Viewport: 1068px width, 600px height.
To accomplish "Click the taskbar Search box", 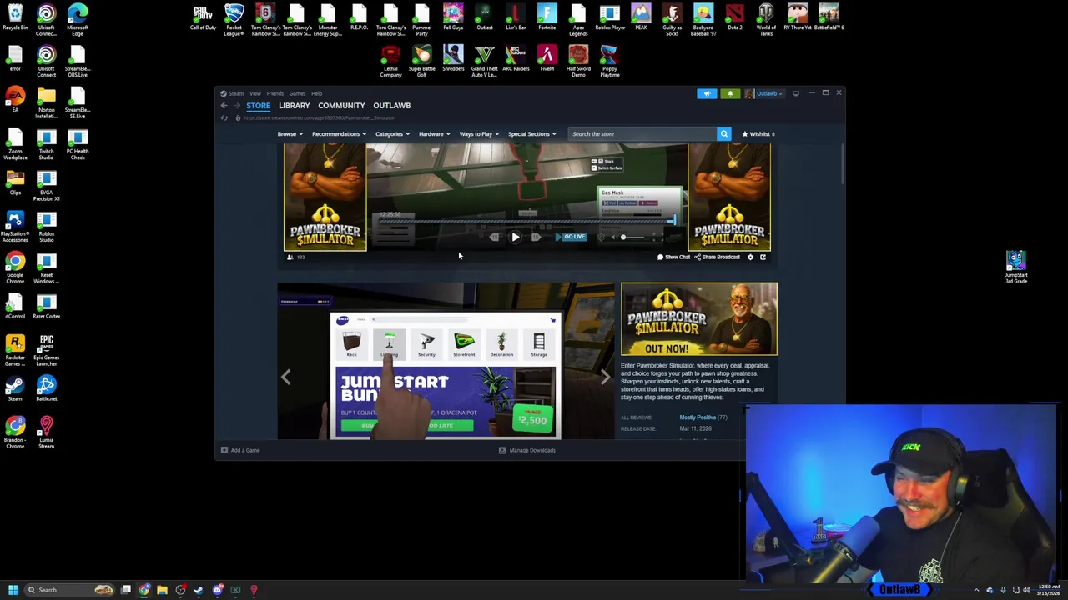I will point(69,590).
